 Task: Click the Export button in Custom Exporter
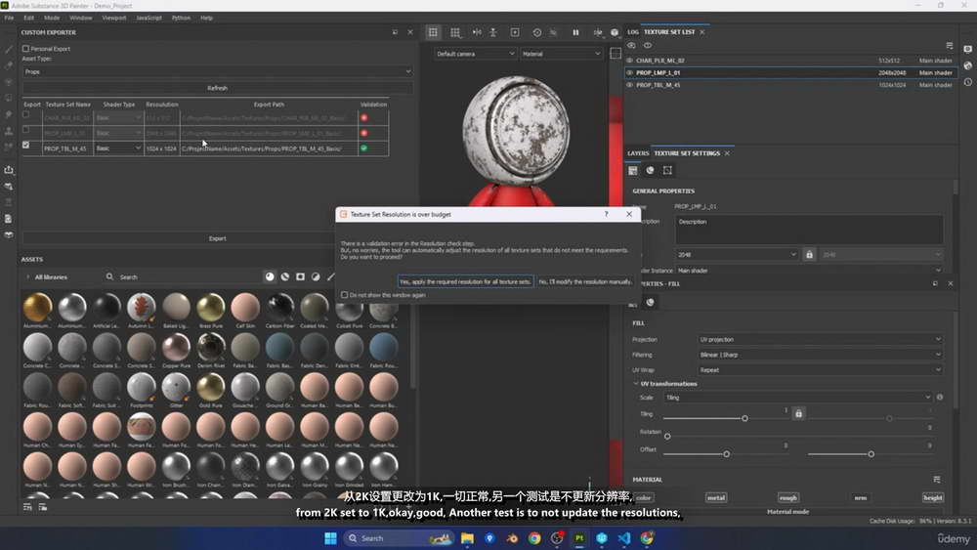217,238
